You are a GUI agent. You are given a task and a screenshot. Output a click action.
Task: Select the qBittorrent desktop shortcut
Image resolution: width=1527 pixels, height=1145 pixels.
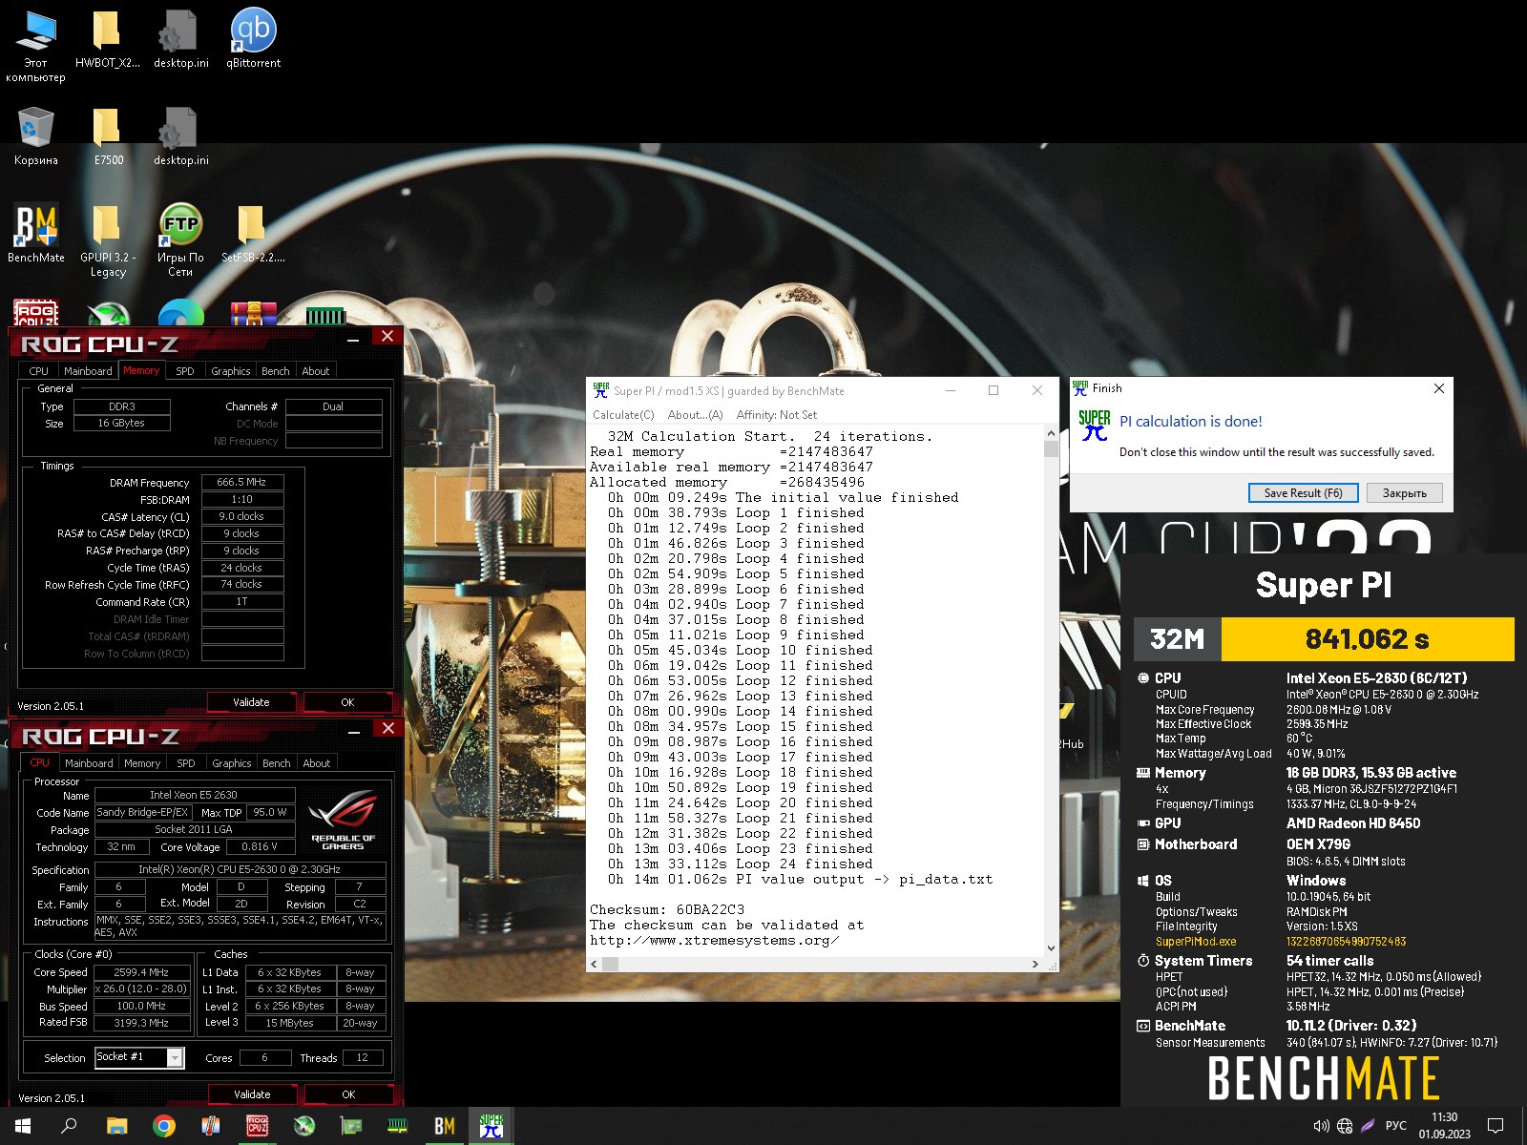[x=253, y=40]
